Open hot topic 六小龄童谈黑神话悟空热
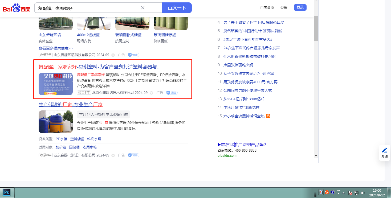Screen dimensions: 391x198 244,116
